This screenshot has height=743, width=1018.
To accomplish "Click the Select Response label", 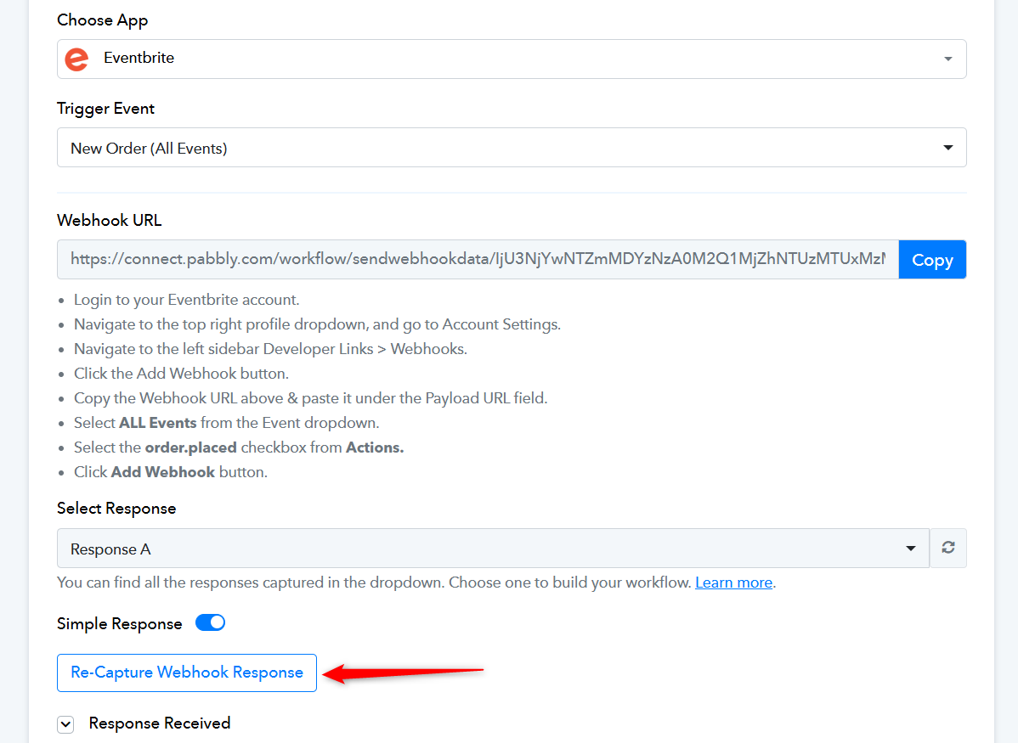I will [x=116, y=508].
